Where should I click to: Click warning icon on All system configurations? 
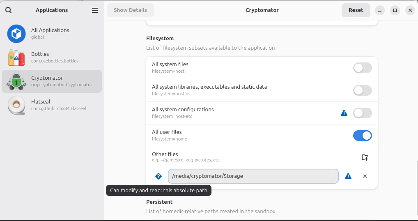click(344, 113)
